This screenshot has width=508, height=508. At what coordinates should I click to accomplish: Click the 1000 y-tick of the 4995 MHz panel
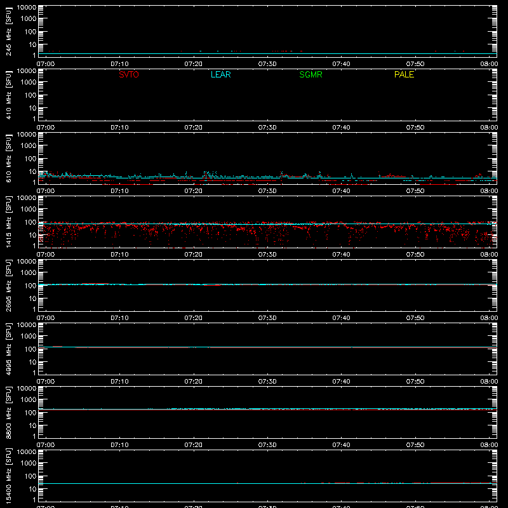[29, 337]
